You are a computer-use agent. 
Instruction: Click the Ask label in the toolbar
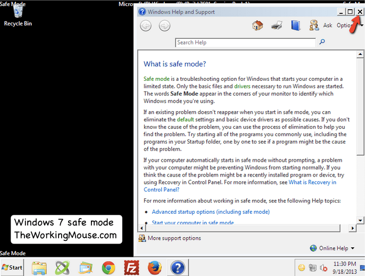pyautogui.click(x=328, y=26)
